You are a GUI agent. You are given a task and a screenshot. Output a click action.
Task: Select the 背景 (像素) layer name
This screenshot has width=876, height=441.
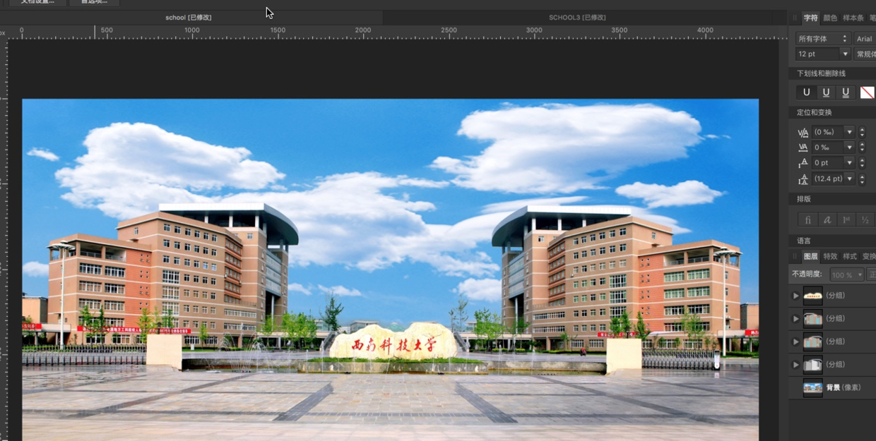(844, 387)
